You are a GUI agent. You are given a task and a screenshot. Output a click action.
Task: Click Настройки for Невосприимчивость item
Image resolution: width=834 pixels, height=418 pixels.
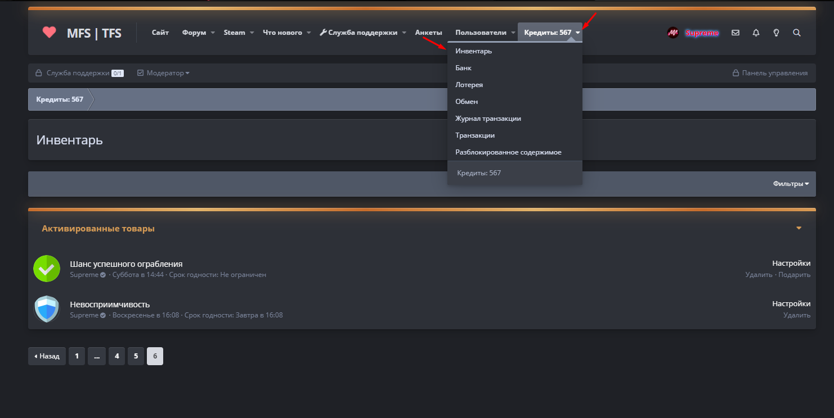(x=791, y=304)
